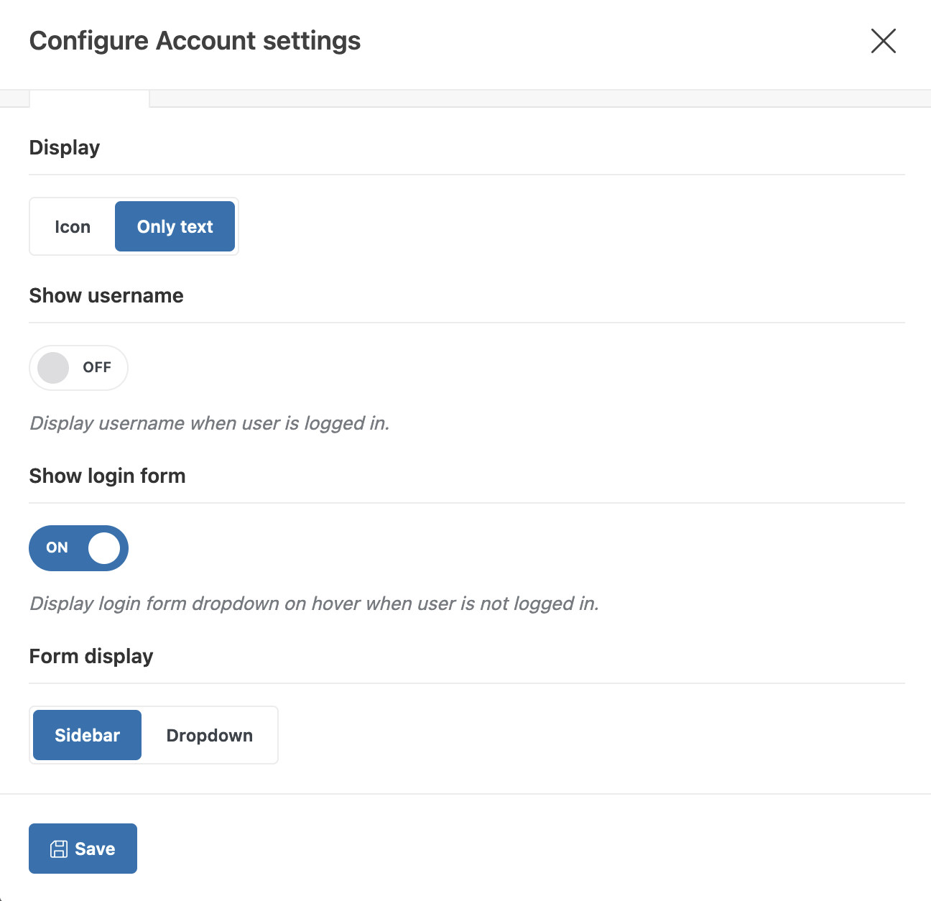Click the login form dropdown help text
This screenshot has height=901, width=931.
click(x=314, y=604)
